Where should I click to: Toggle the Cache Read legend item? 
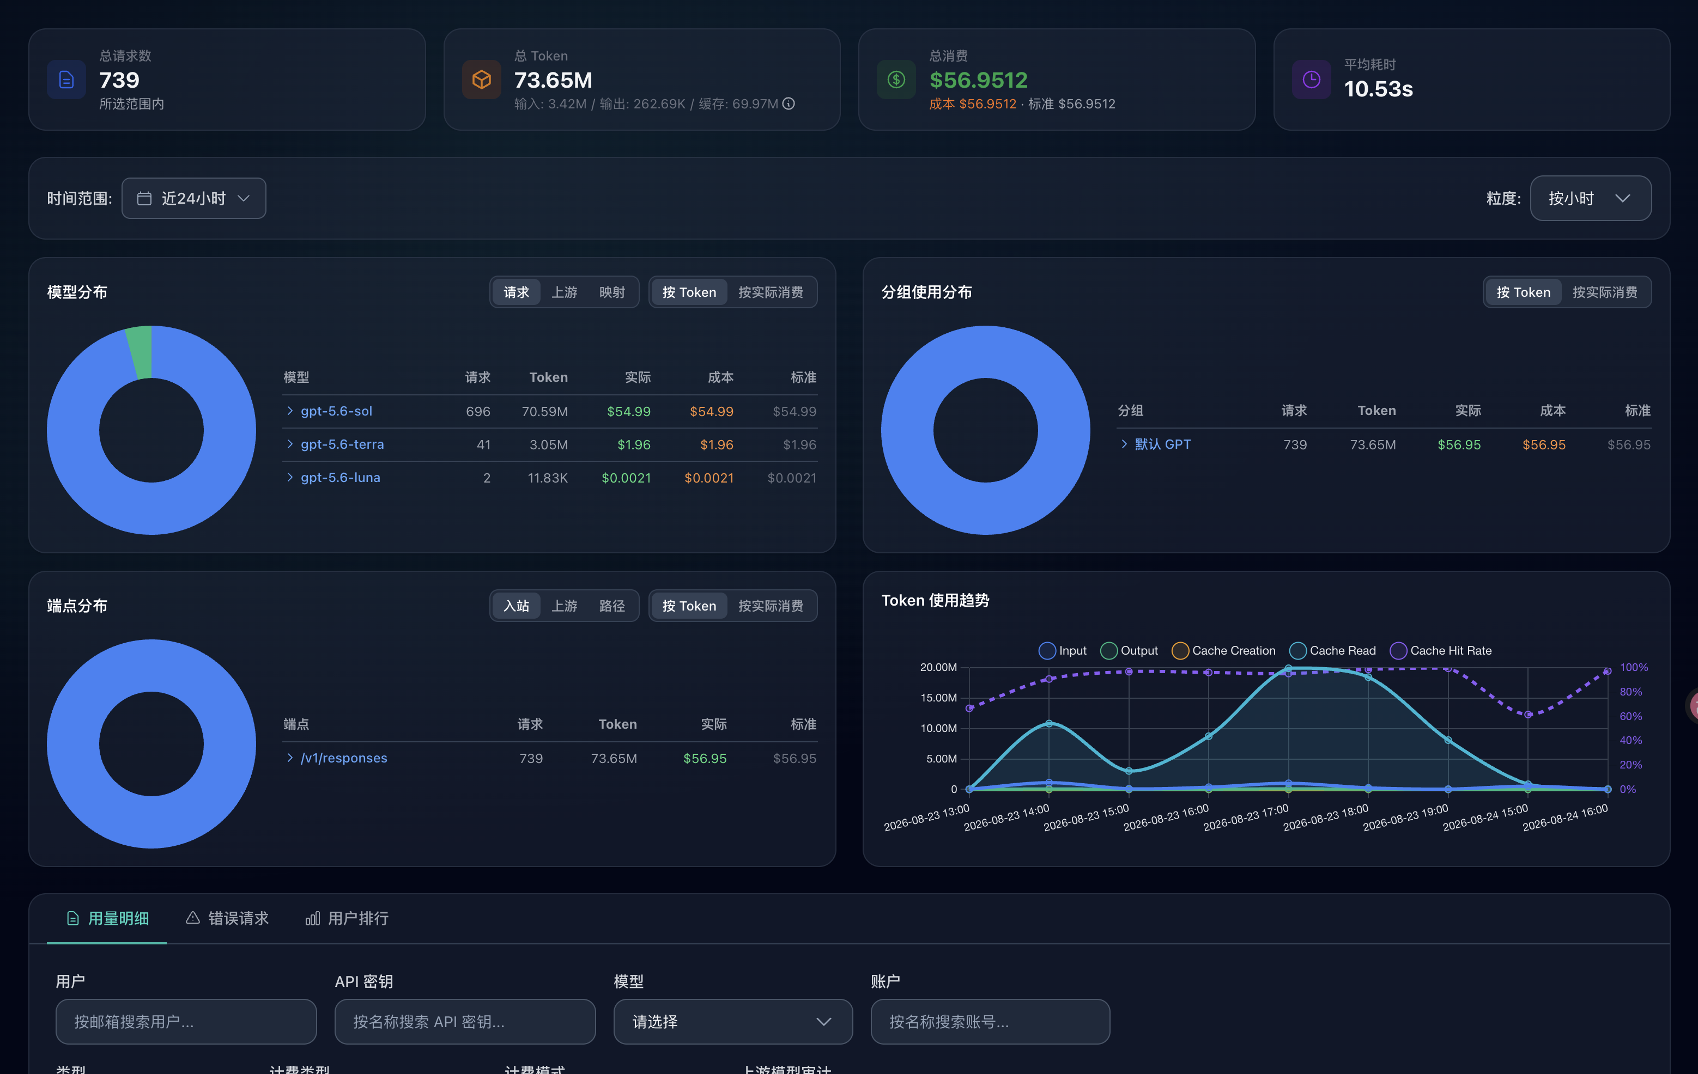tap(1333, 650)
